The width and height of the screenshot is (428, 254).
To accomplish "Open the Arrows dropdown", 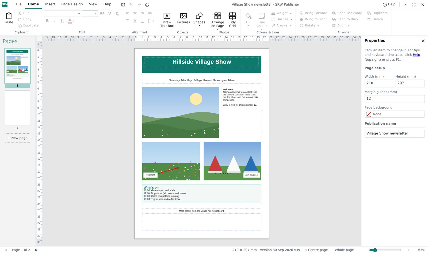I will tap(281, 25).
